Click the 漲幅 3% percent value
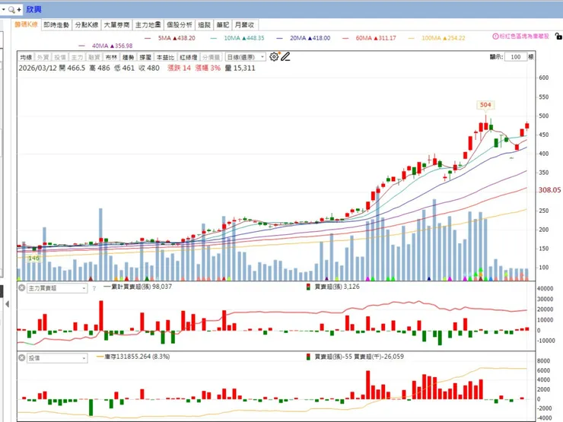 pyautogui.click(x=208, y=68)
